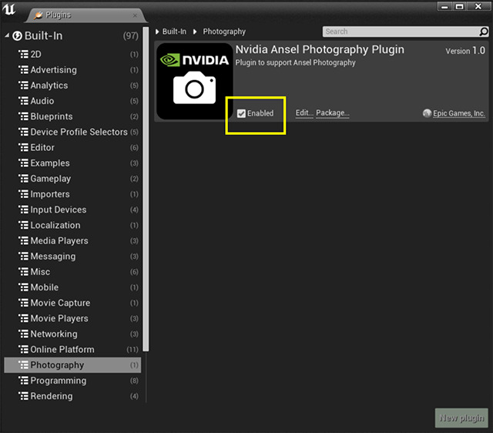Click the Misc category list icon

[x=24, y=272]
